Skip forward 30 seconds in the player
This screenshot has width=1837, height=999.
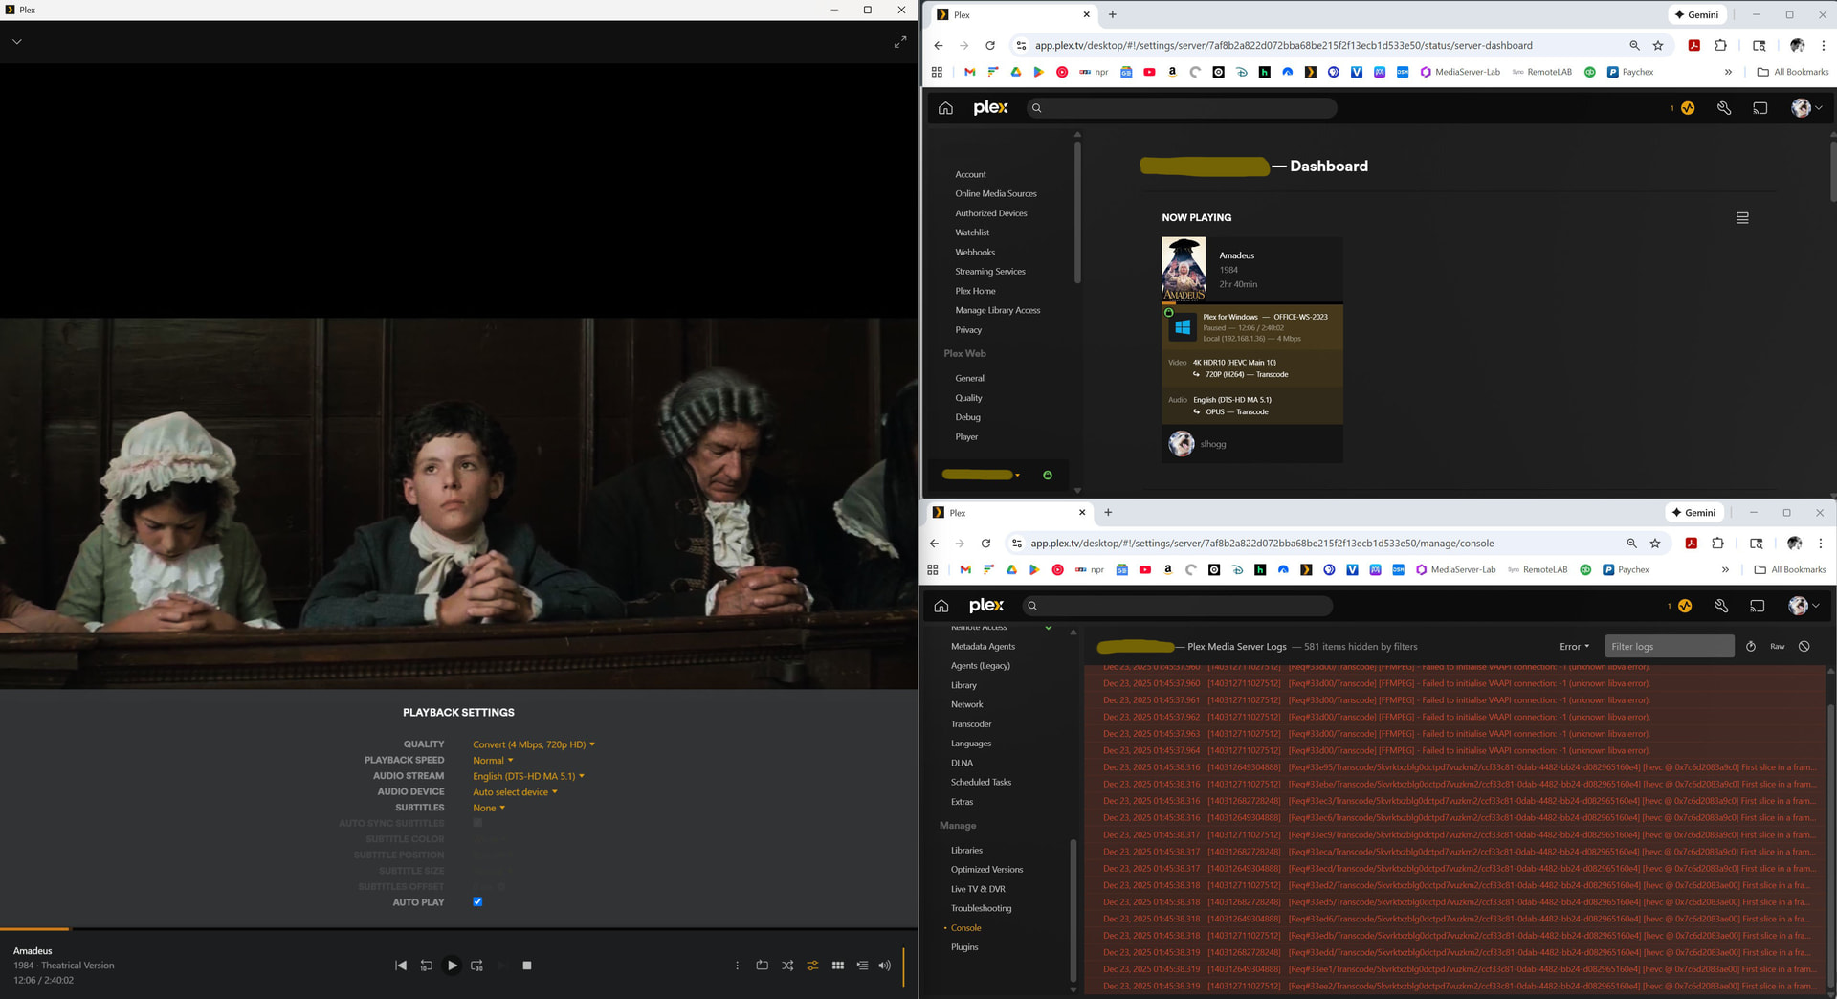(x=476, y=966)
